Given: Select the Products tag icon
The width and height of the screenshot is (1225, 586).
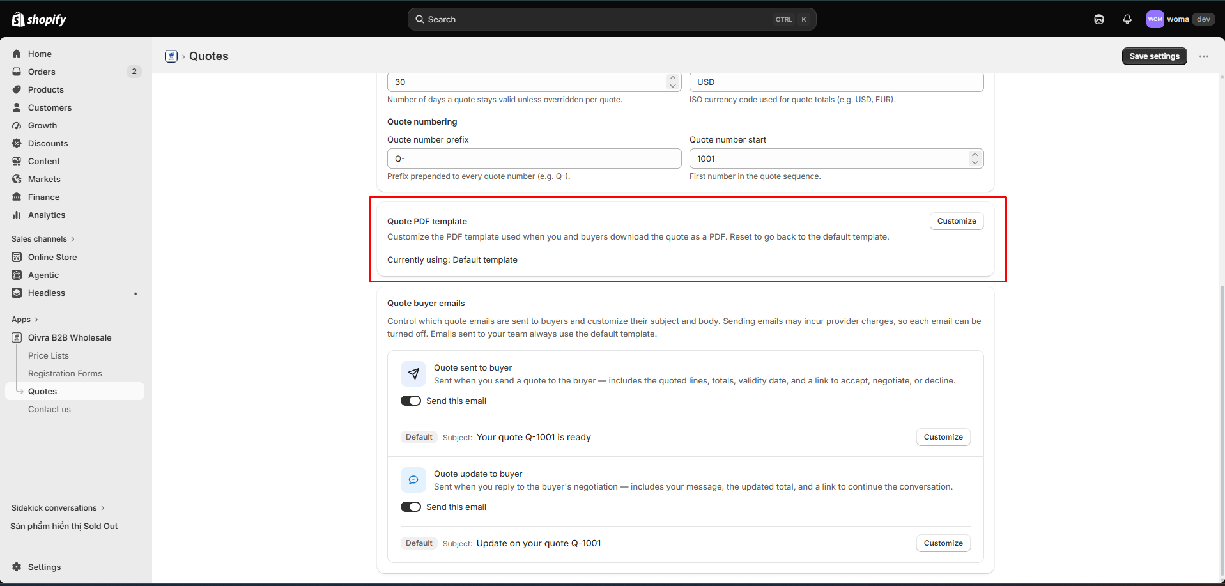Looking at the screenshot, I should tap(17, 89).
